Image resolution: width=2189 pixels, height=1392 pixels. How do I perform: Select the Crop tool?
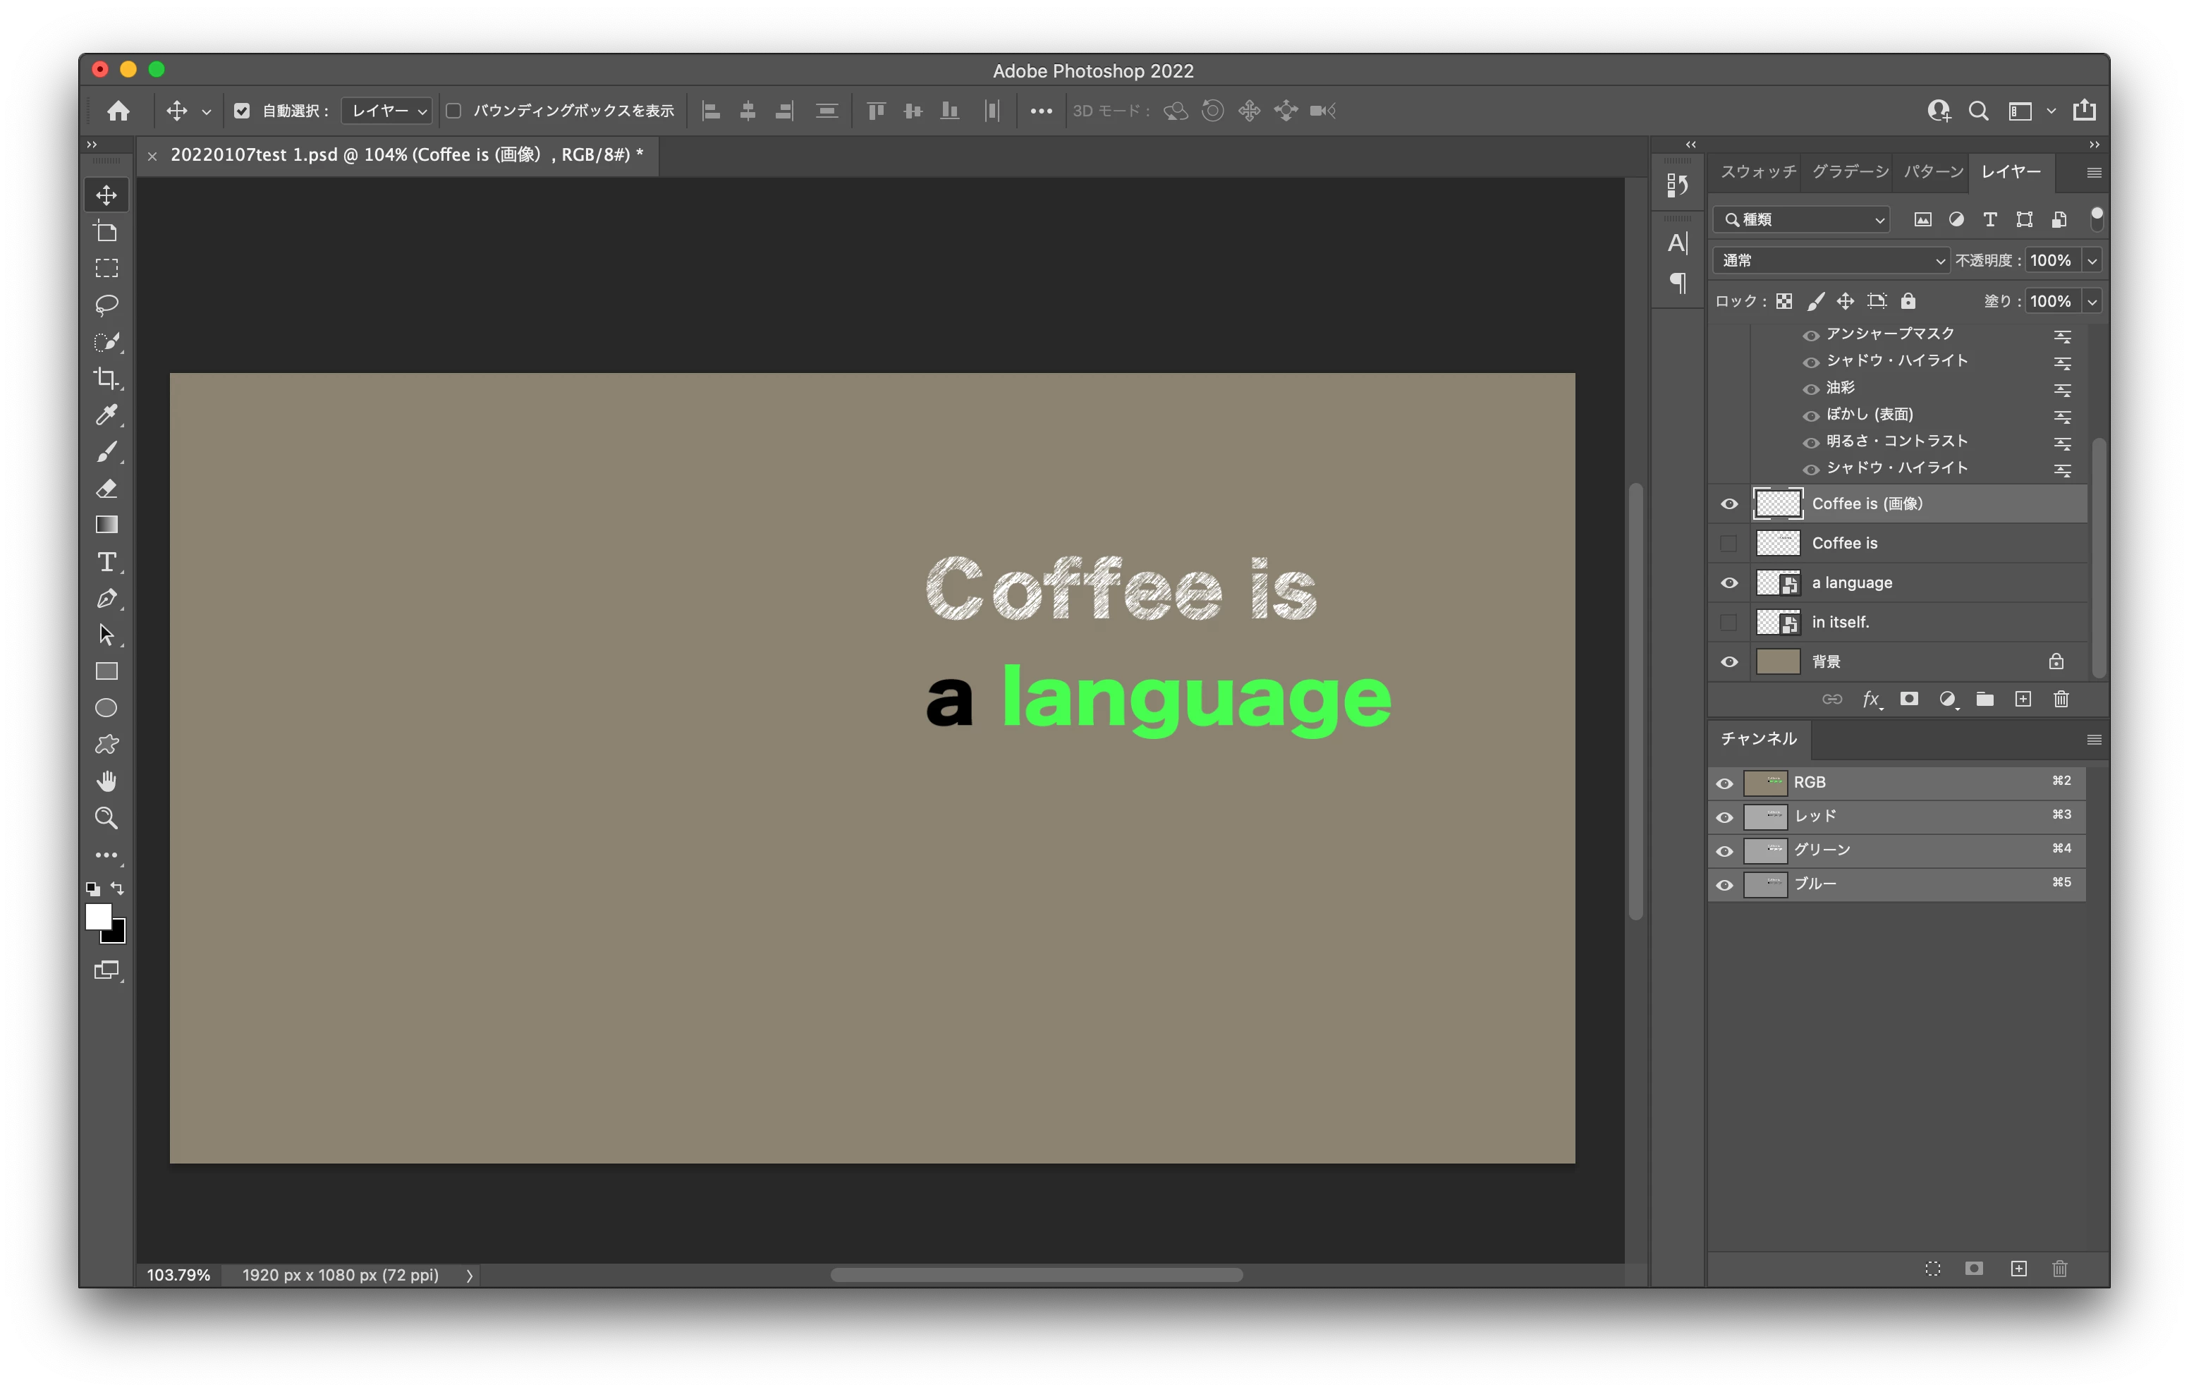coord(106,378)
